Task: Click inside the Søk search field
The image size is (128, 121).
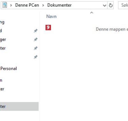Action: (123, 5)
